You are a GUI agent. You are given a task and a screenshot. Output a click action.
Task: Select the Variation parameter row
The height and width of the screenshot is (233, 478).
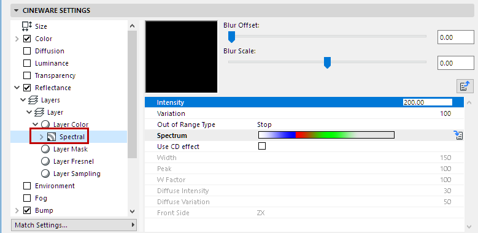point(304,113)
